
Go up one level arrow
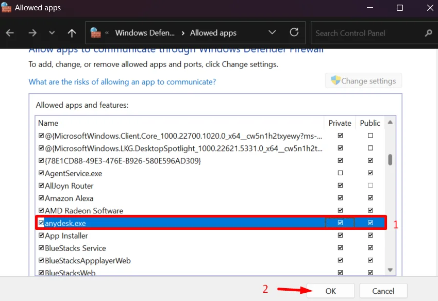point(72,33)
